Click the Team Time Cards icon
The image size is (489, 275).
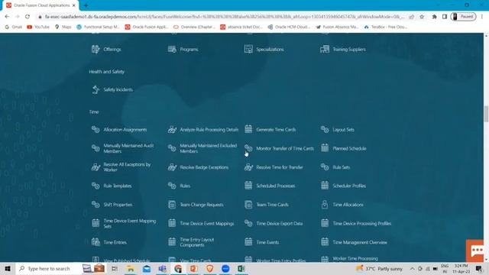pos(248,205)
